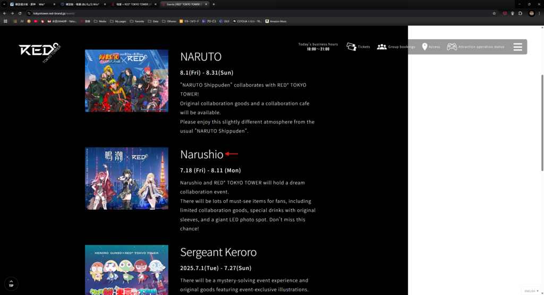This screenshot has width=544, height=295.
Task: Open the グロービス bookmark
Action: coord(209,21)
